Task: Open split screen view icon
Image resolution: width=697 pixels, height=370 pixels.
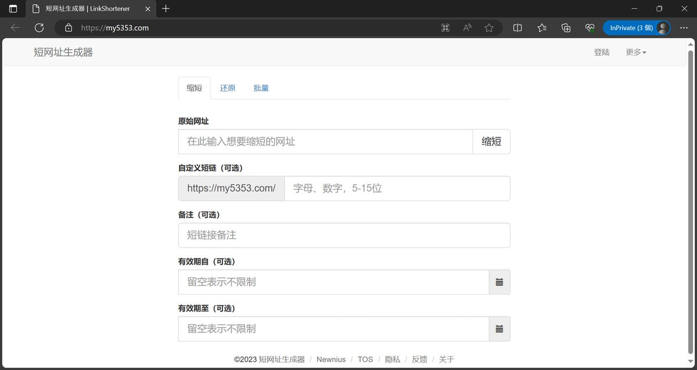Action: click(x=518, y=27)
